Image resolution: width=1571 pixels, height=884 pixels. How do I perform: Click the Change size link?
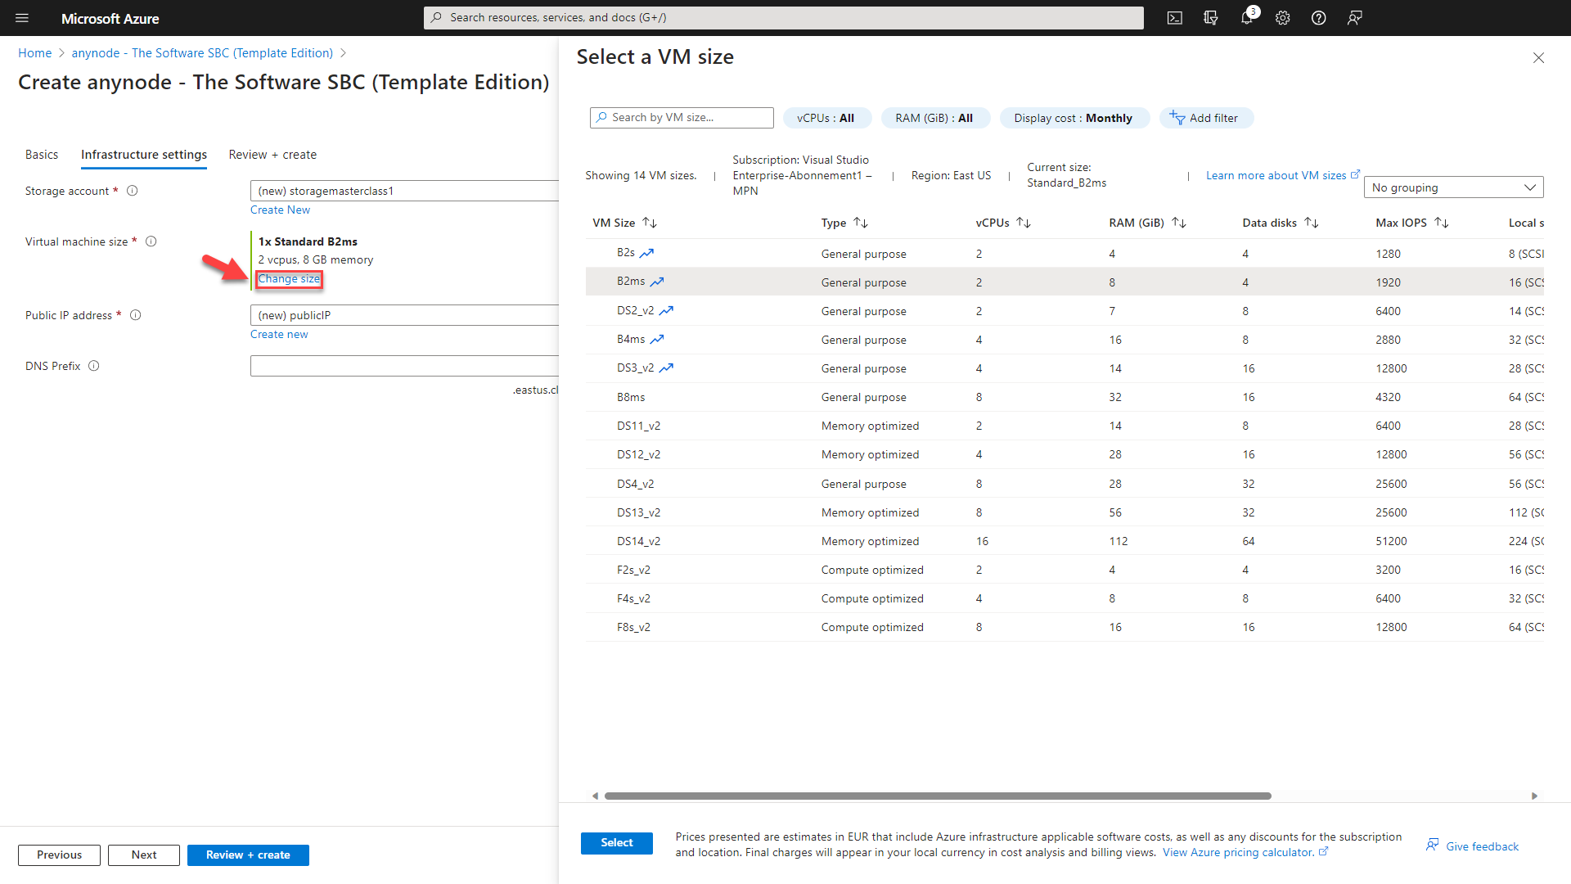[289, 279]
